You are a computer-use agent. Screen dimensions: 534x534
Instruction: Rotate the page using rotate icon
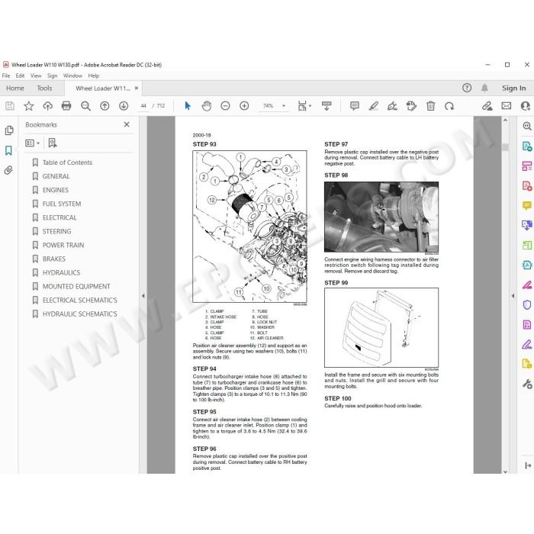click(x=449, y=106)
